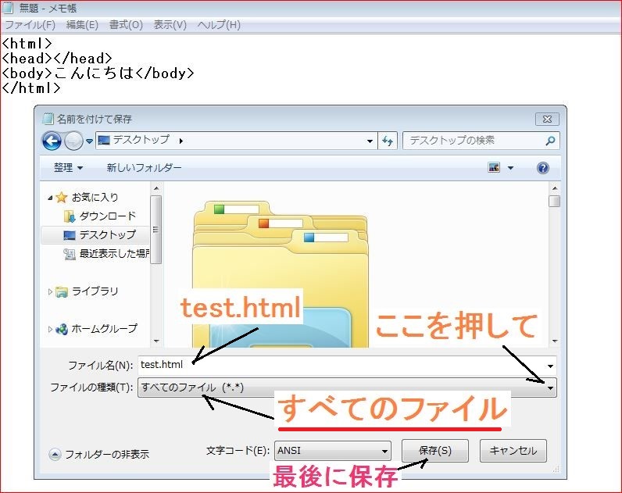Screen dimensions: 622x493
Task: Select 最近表示した場所 in navigation pane
Action: pyautogui.click(x=115, y=254)
